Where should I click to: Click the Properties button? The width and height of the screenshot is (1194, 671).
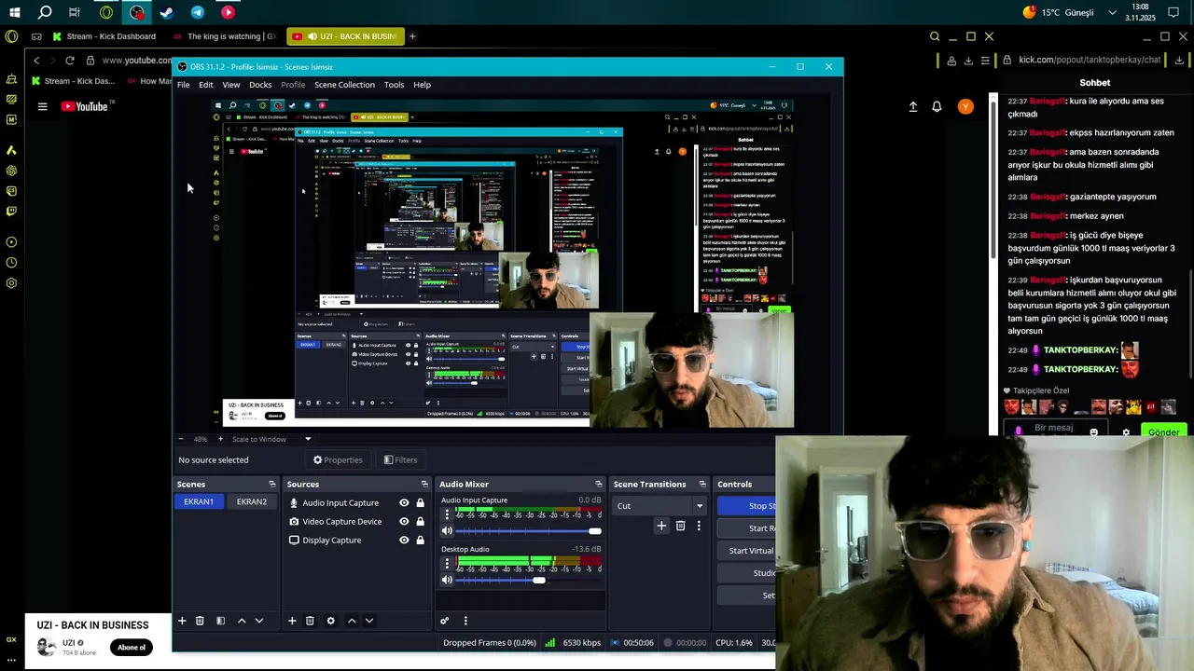[338, 459]
